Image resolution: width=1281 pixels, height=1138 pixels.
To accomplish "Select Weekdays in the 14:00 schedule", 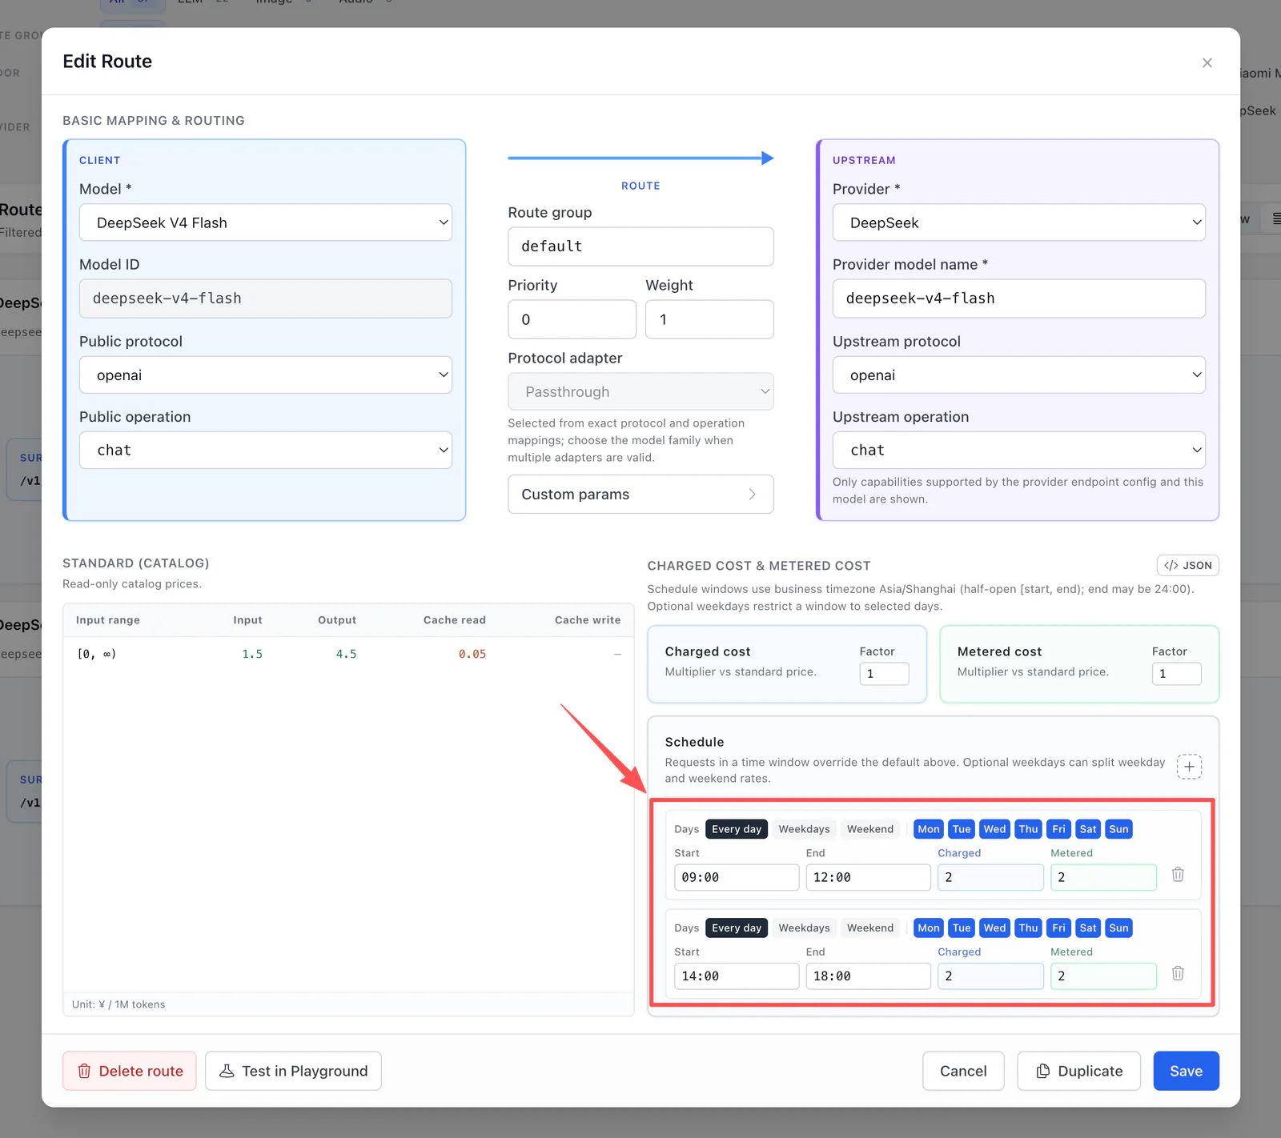I will 804,928.
